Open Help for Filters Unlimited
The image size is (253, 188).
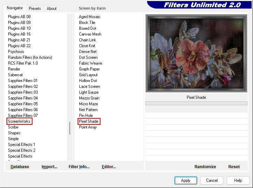[238, 180]
